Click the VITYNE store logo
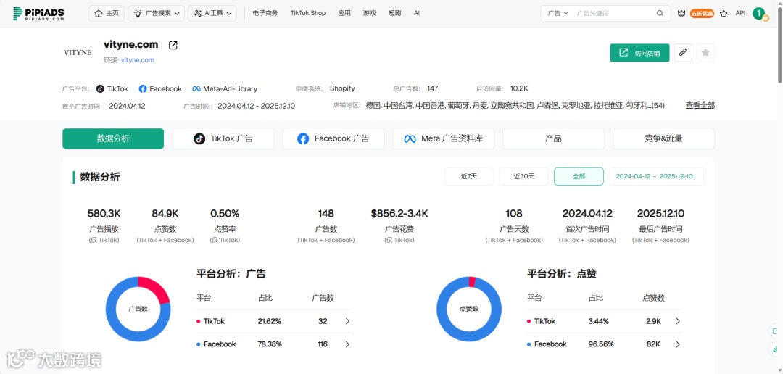This screenshot has width=783, height=374. [x=78, y=52]
